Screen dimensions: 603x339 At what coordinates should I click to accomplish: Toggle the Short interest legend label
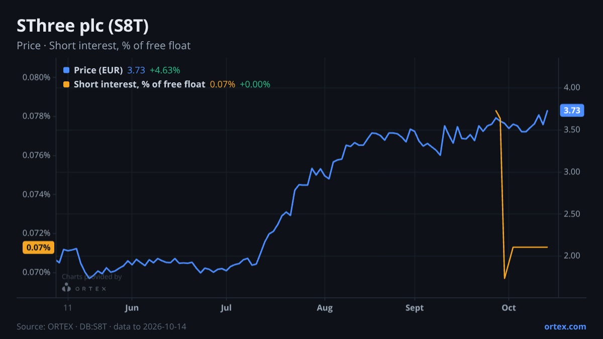pos(139,84)
